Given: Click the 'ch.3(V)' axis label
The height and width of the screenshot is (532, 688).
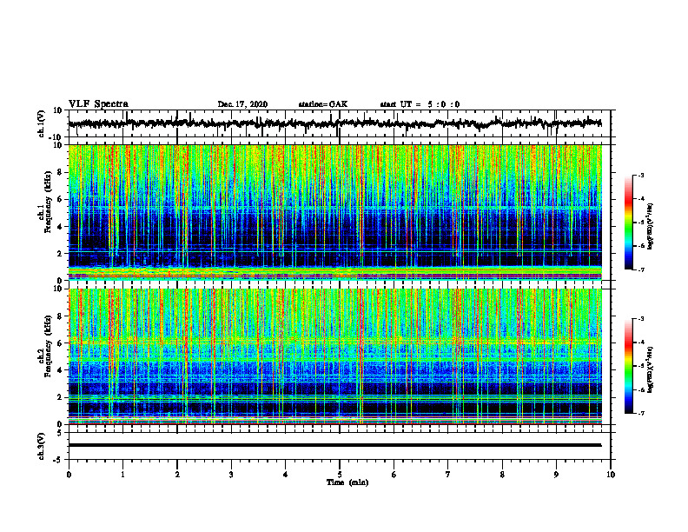Looking at the screenshot, I should point(42,446).
